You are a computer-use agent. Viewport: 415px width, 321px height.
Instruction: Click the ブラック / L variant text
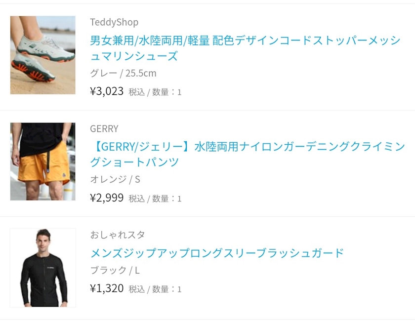115,271
